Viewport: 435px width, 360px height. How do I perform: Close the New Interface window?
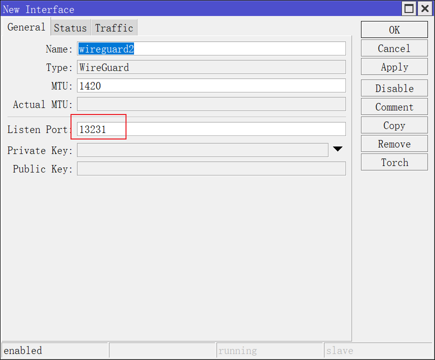point(424,8)
